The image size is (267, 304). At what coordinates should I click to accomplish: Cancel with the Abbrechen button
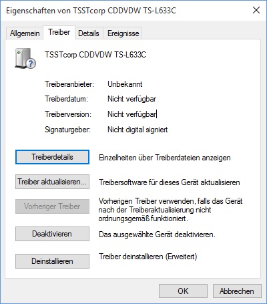coord(237,291)
